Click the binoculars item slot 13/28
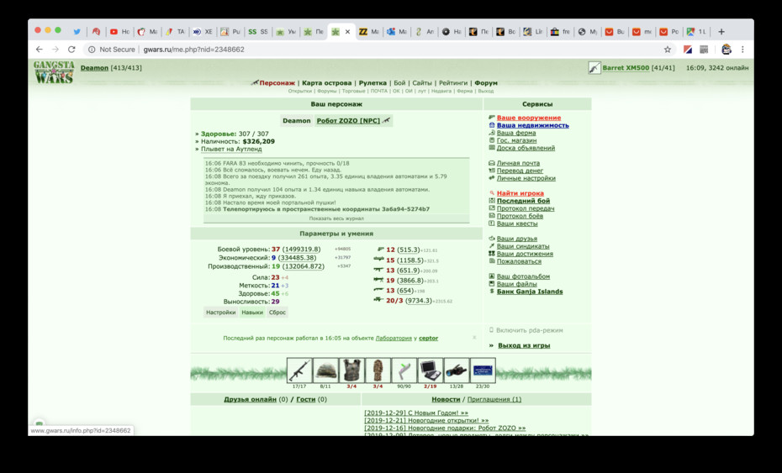The width and height of the screenshot is (782, 473). coord(457,371)
